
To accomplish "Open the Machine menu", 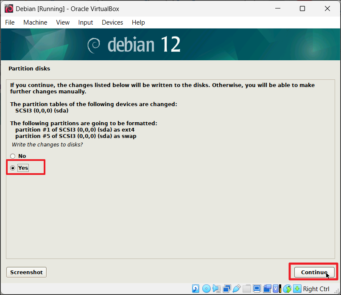I will (35, 22).
